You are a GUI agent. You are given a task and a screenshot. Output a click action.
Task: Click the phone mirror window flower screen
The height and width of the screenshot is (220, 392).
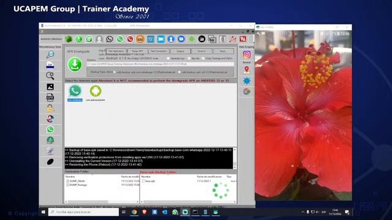click(x=303, y=115)
